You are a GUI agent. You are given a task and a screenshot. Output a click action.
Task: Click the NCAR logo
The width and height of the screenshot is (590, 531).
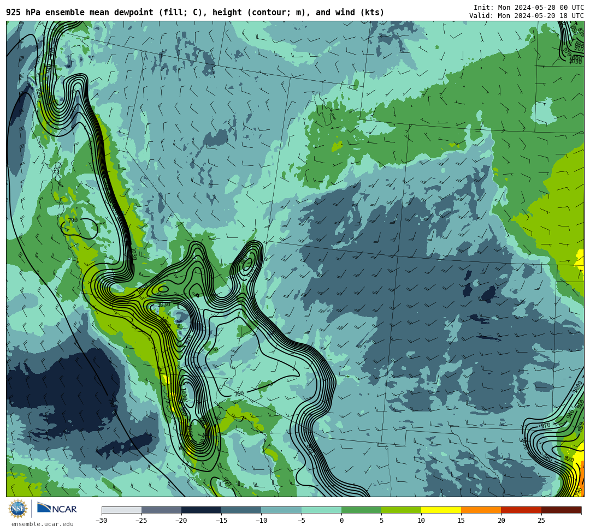point(57,509)
